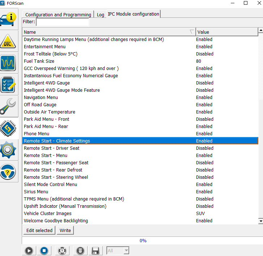The width and height of the screenshot is (263, 256).
Task: Maximize the FORScan window
Action: click(246, 3)
